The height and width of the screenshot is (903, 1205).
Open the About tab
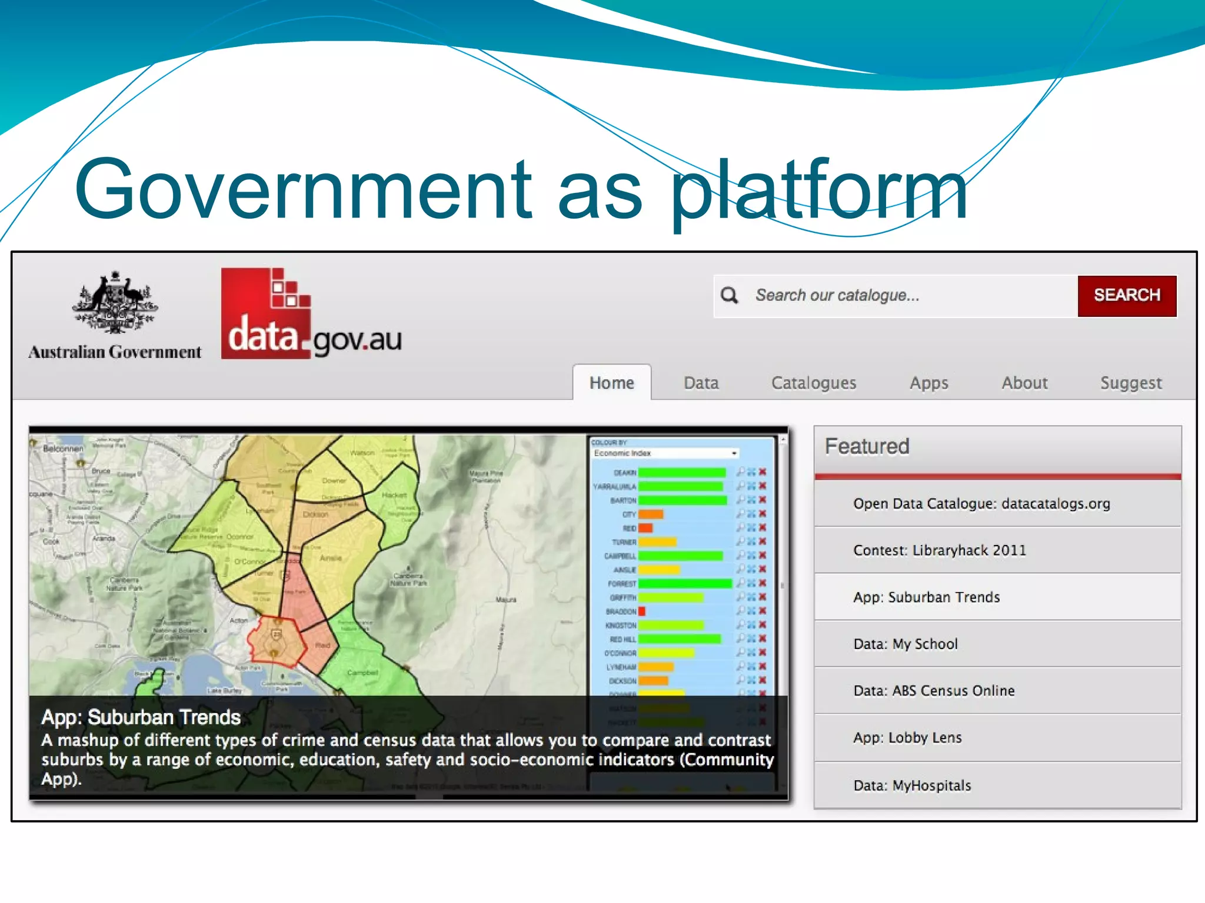(1025, 383)
